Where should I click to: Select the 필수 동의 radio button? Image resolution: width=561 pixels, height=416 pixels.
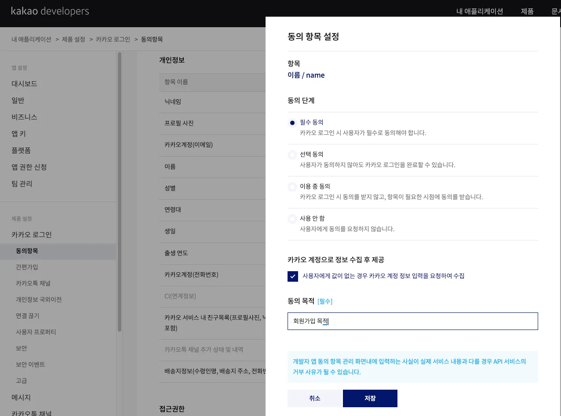pos(292,123)
